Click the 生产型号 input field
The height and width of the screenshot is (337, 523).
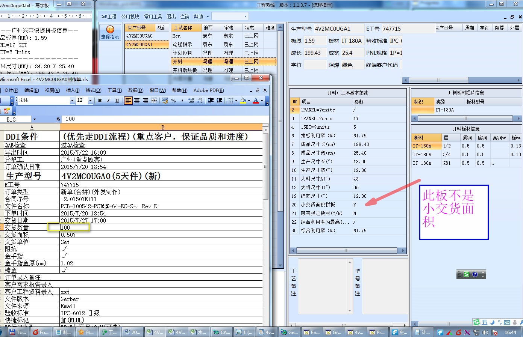pyautogui.click(x=339, y=29)
